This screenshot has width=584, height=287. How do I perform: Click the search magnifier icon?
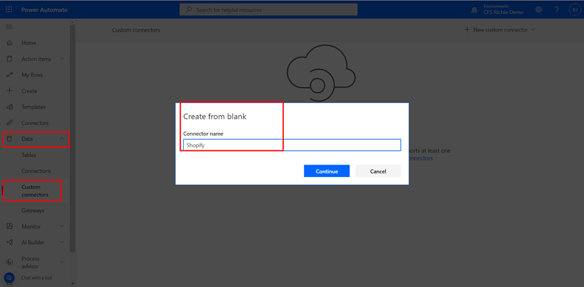[x=189, y=10]
